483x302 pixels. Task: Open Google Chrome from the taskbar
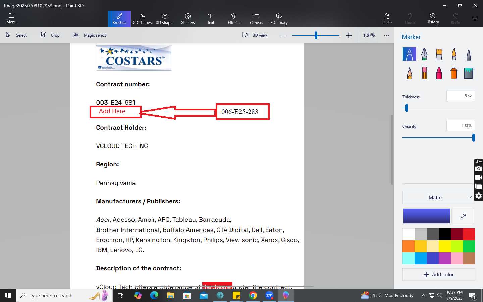pos(253,295)
